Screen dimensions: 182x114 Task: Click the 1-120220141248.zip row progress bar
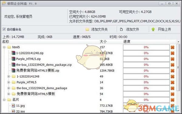(x=147, y=53)
